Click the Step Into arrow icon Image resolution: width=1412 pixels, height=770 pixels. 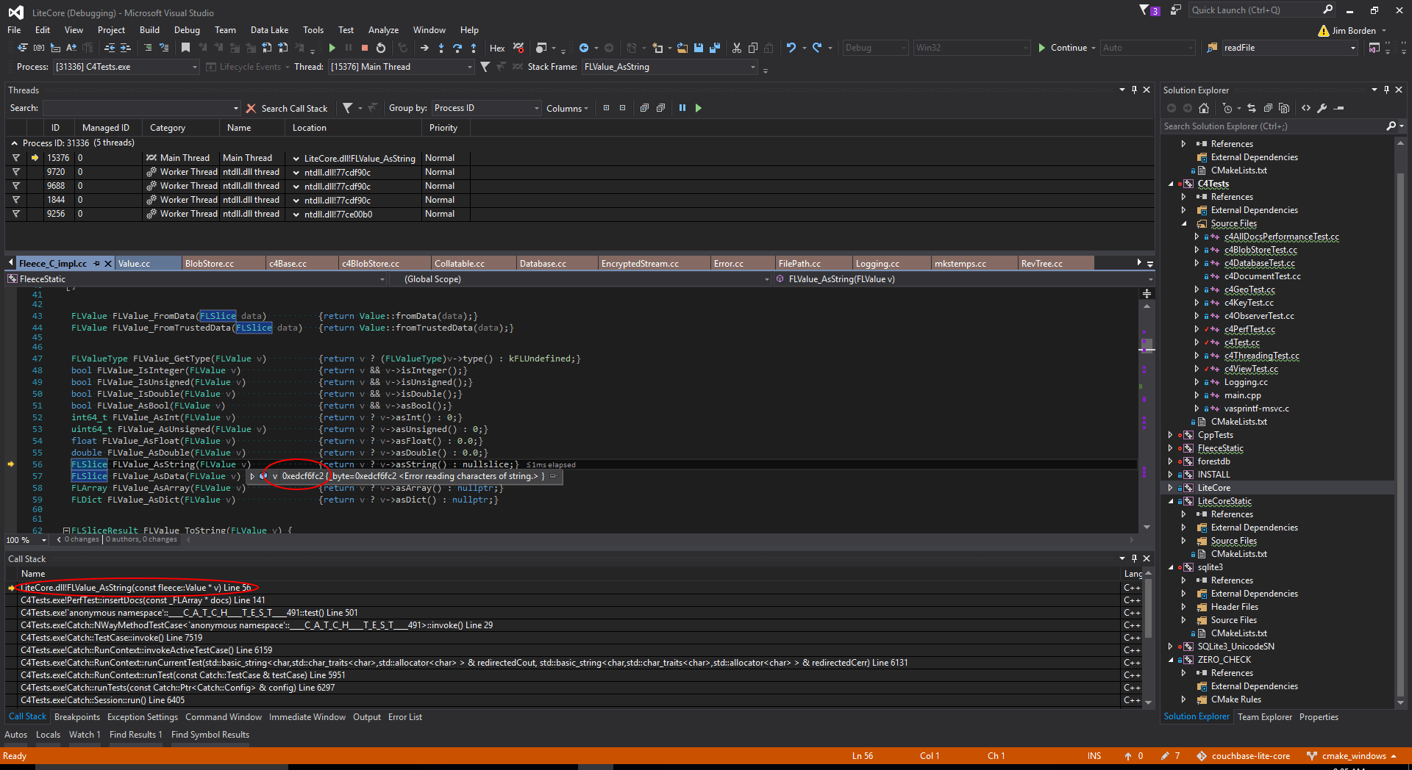(441, 48)
